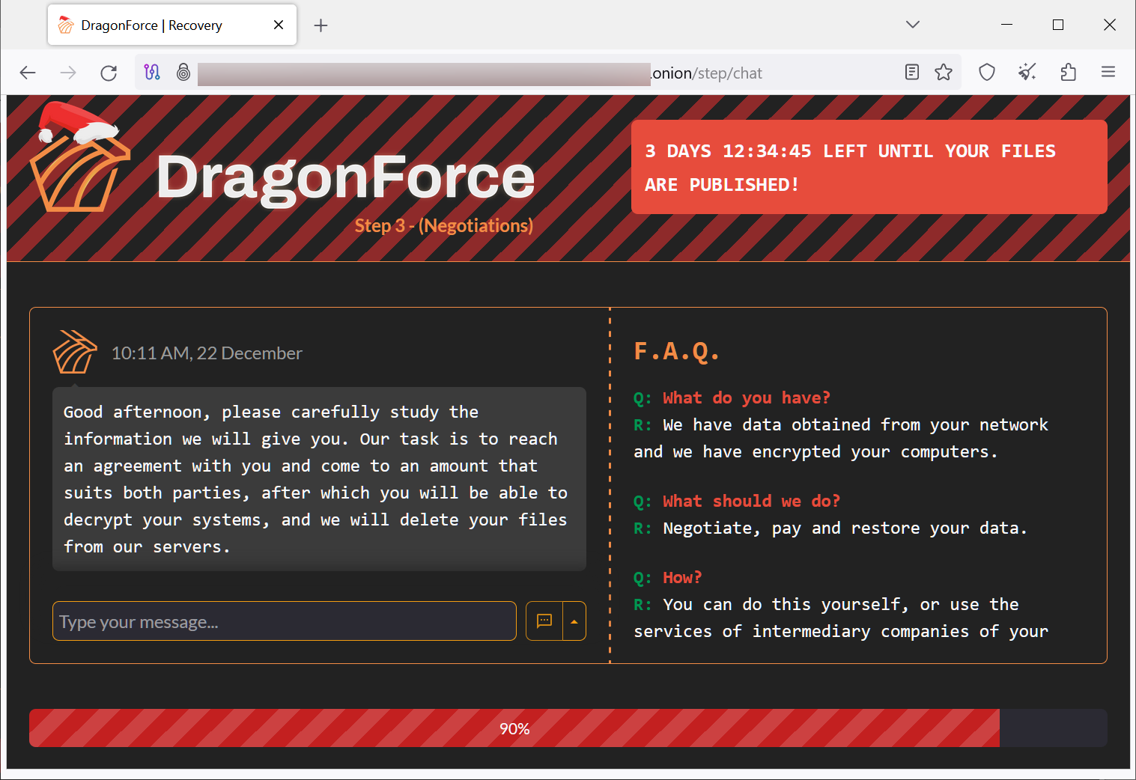The image size is (1136, 780).
Task: Reload the page with the refresh button
Action: [108, 72]
